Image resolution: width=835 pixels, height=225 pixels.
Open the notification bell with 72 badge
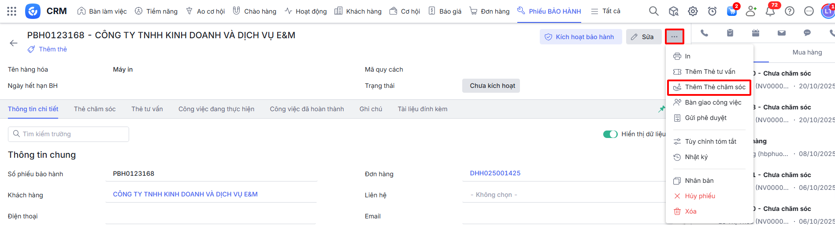pos(770,11)
